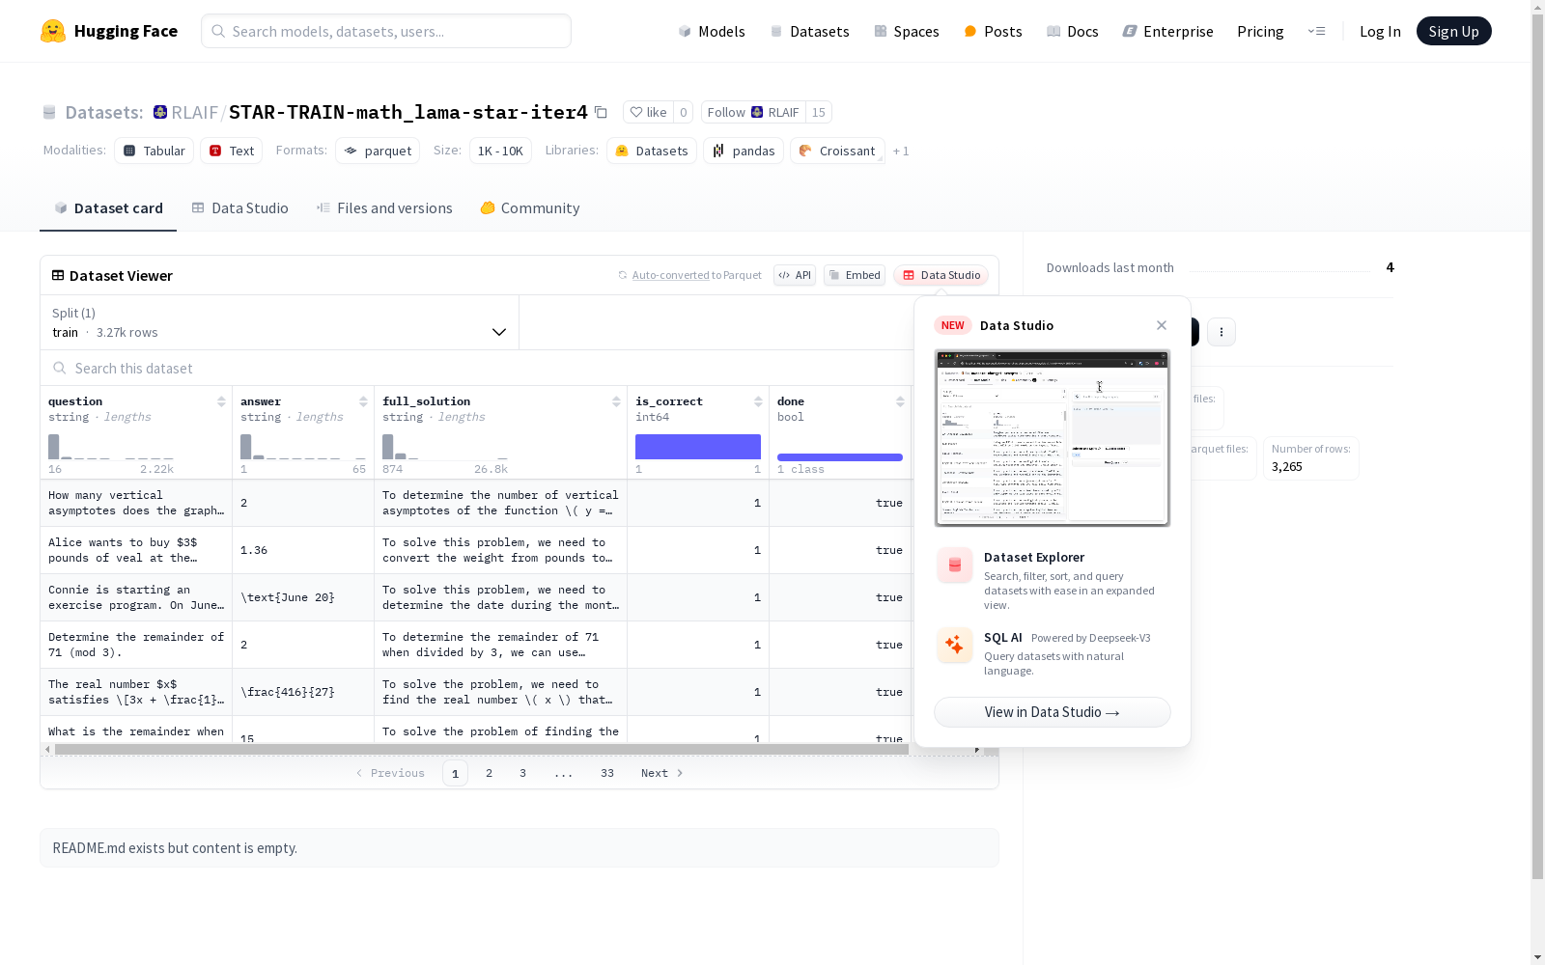Click the Croissant library tag
1545x965 pixels.
pos(837,151)
